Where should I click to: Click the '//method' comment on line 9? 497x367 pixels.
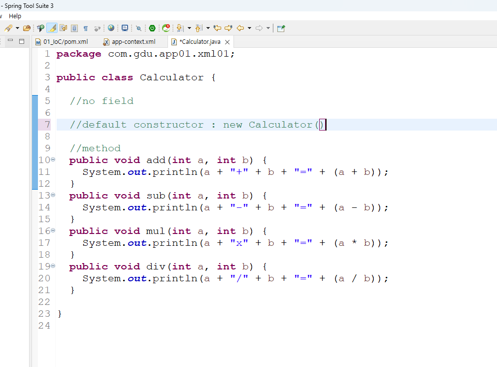point(95,148)
